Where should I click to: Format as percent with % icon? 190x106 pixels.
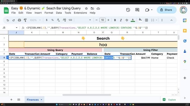coord(53,20)
